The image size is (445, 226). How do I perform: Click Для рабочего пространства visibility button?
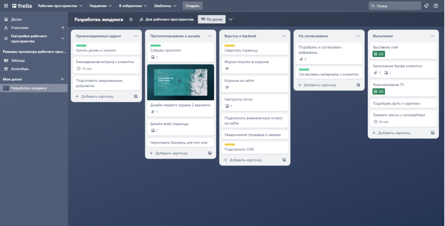166,19
